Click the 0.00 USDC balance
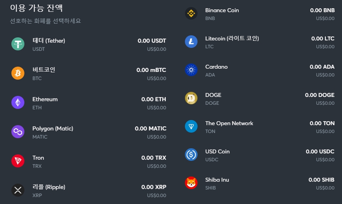The image size is (342, 204). 320,151
